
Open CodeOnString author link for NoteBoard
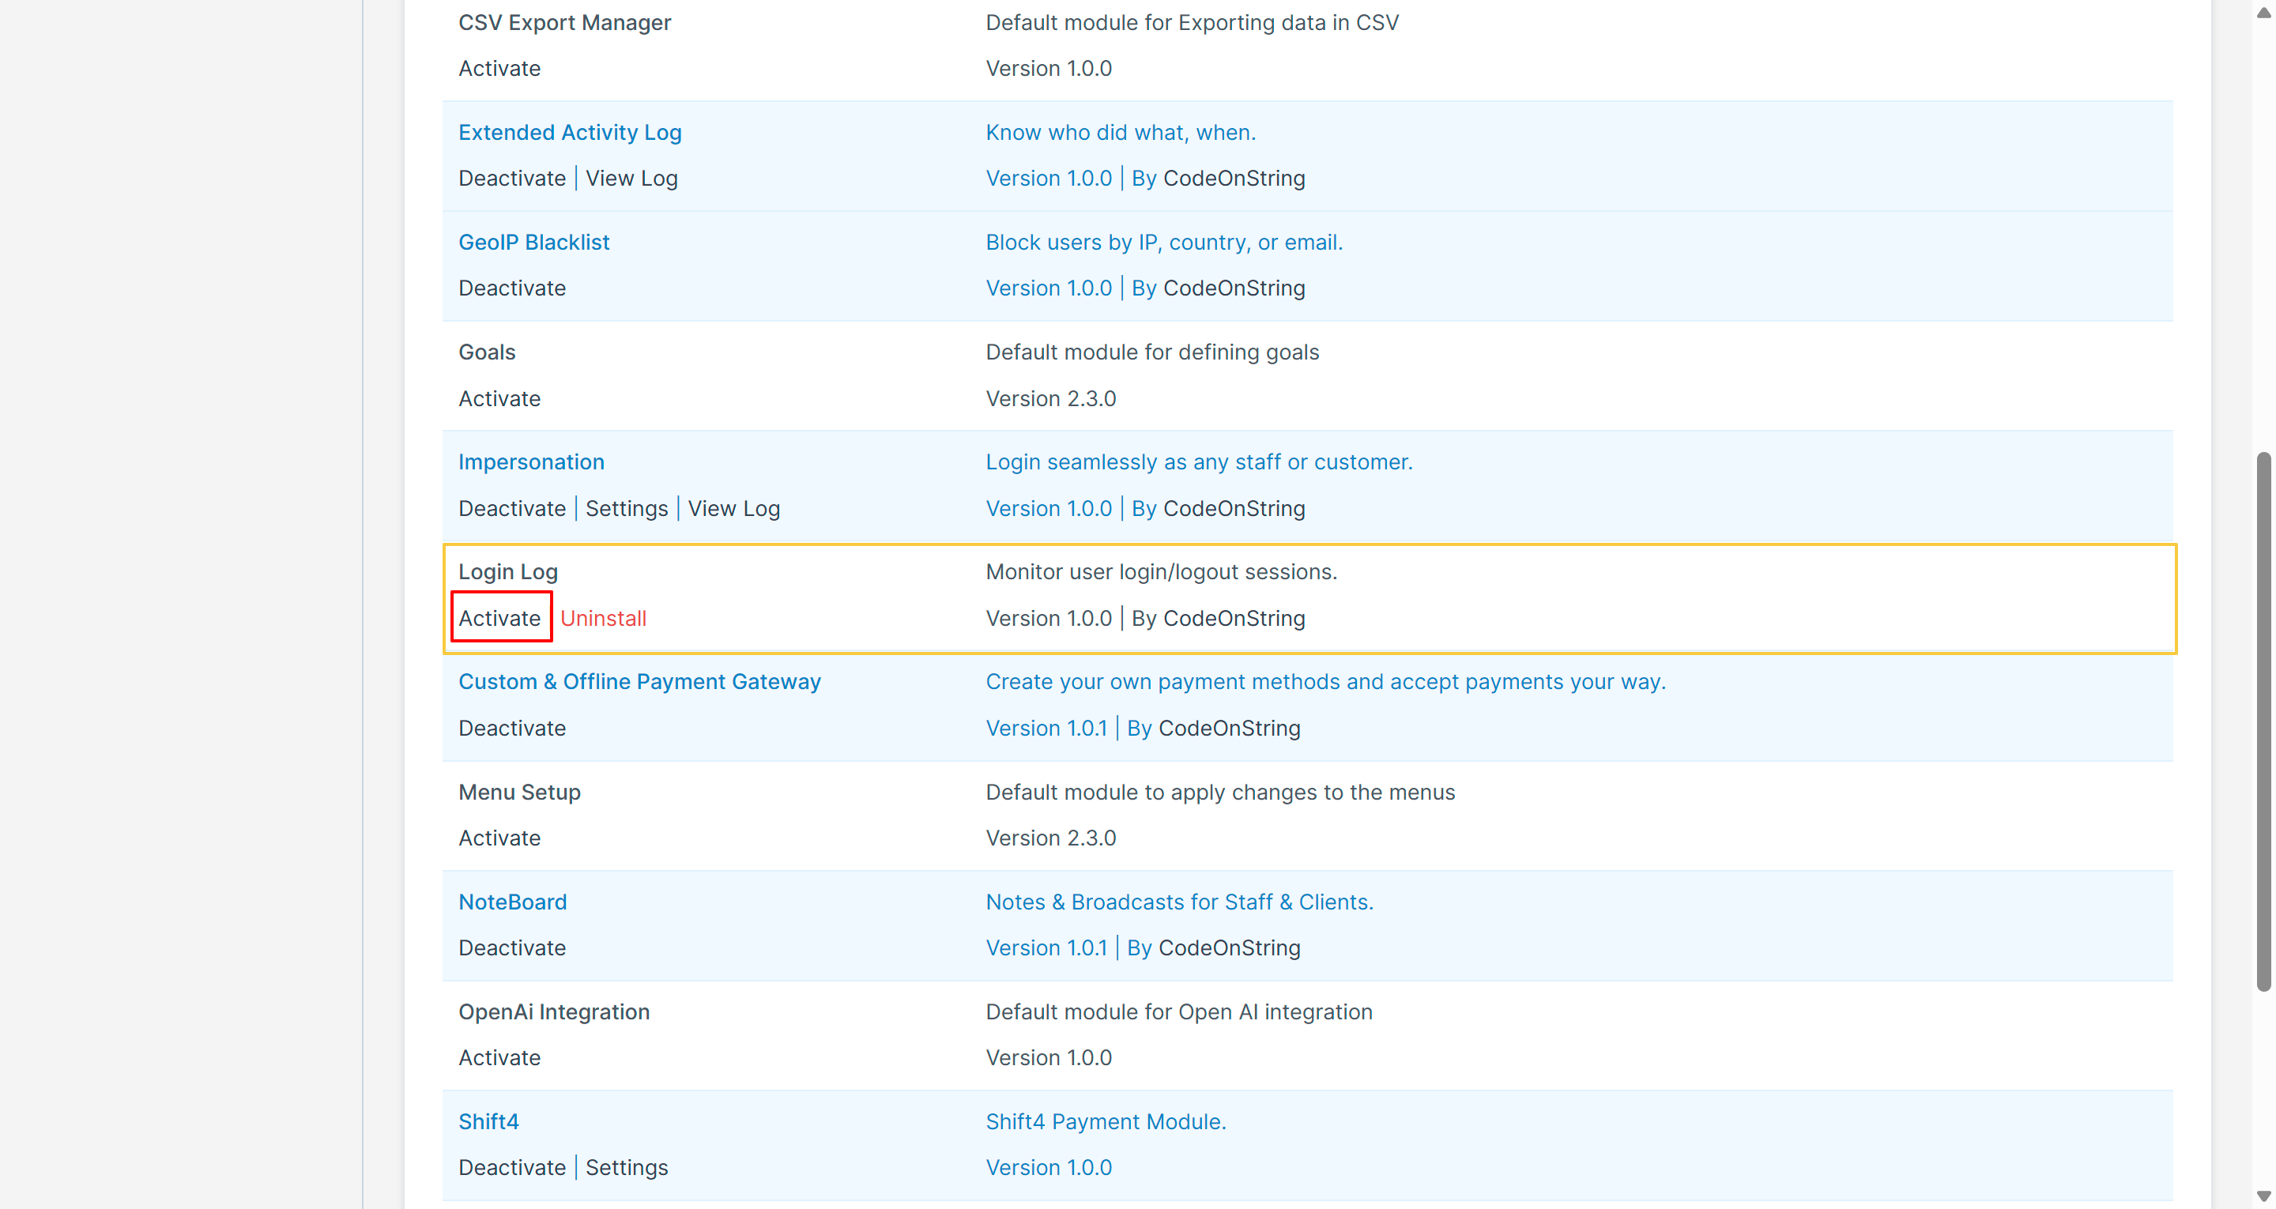[x=1229, y=947]
